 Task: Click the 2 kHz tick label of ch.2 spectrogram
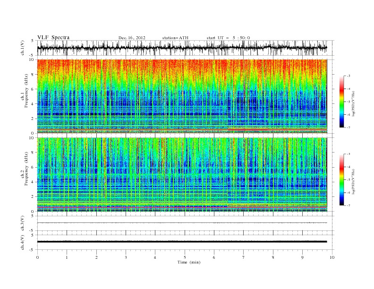coord(33,197)
